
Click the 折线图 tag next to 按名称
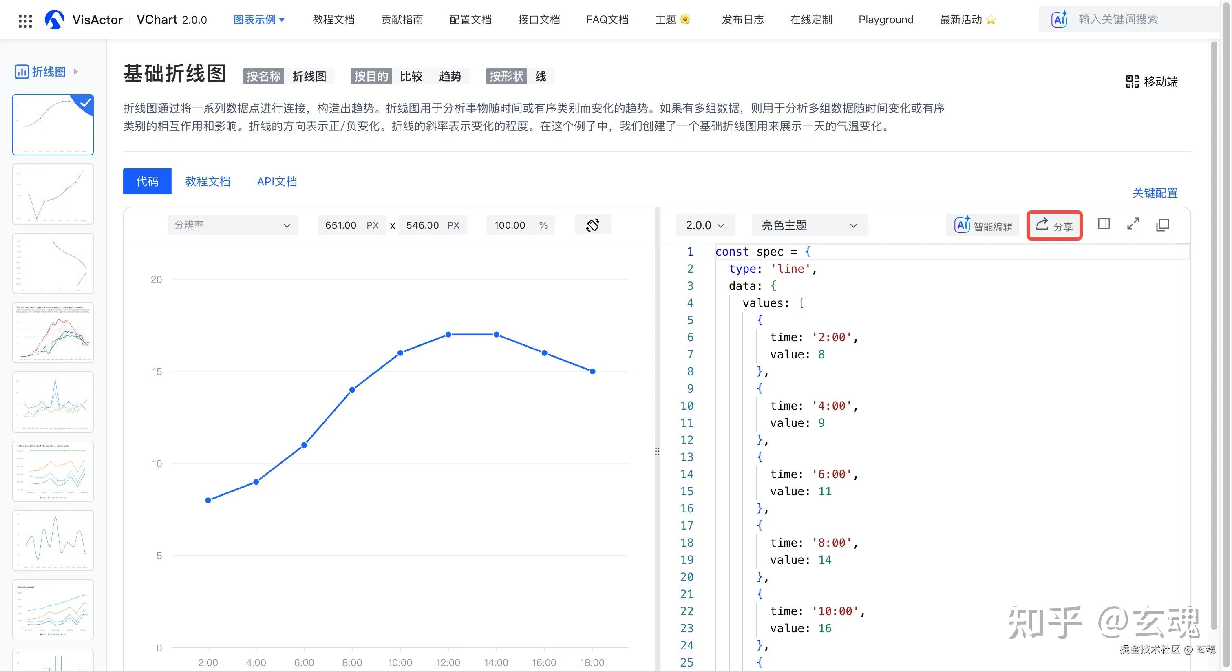click(x=309, y=76)
